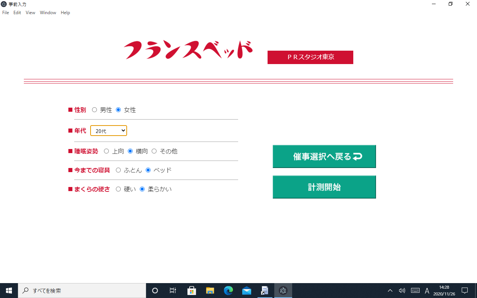Click the active Electron app taskbar icon
Screen dimensions: 477x298
click(x=283, y=291)
